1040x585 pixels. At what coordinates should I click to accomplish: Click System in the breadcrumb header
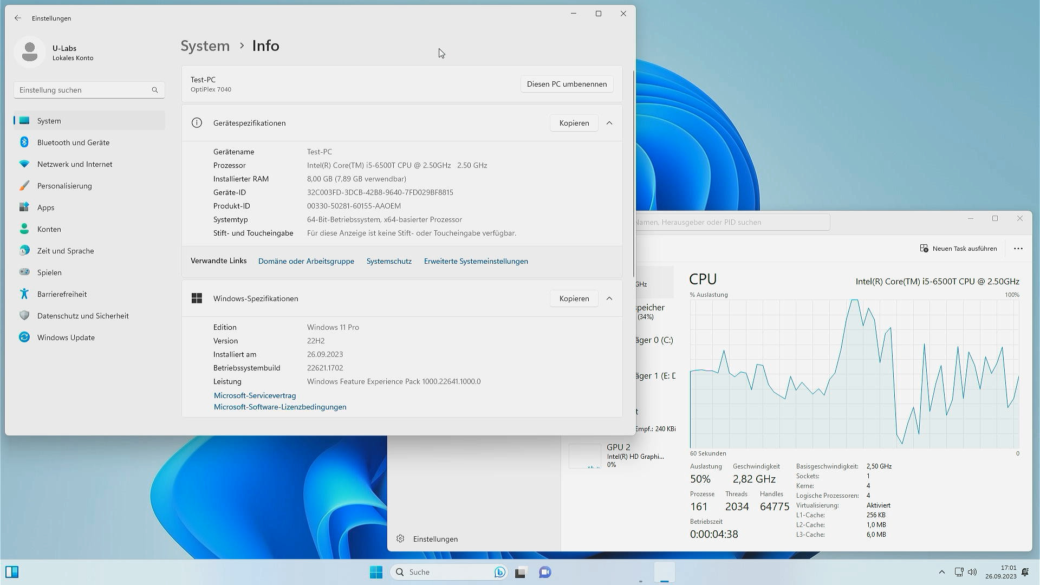205,45
